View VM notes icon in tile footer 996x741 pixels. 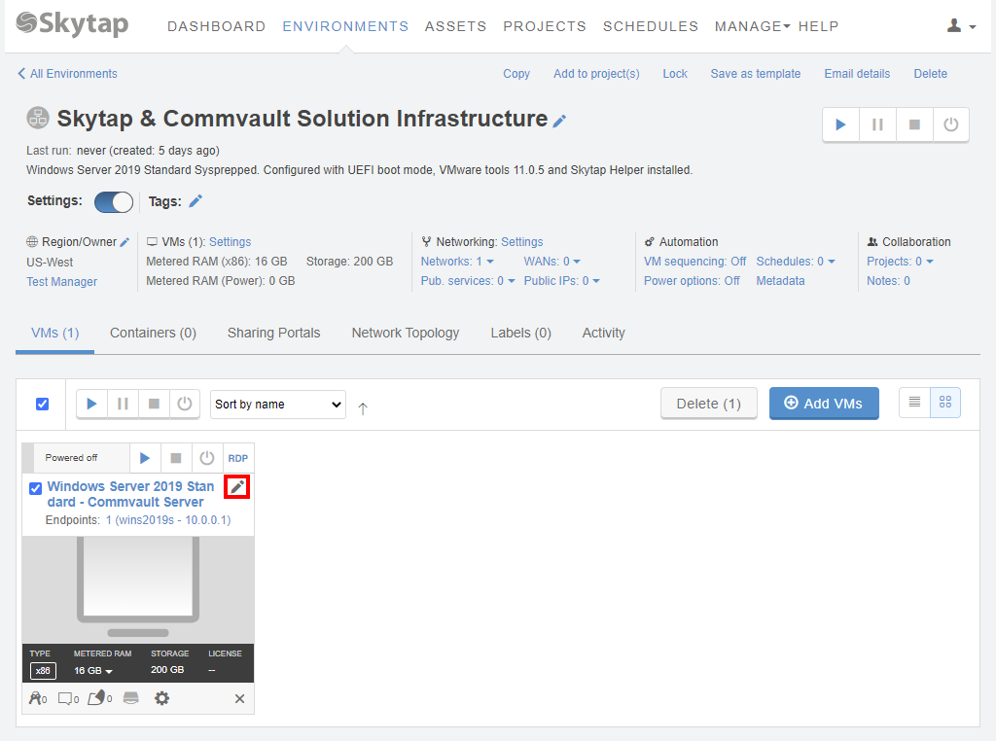[69, 698]
